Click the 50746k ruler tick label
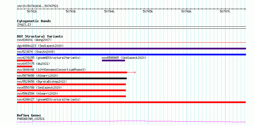 (186, 11)
